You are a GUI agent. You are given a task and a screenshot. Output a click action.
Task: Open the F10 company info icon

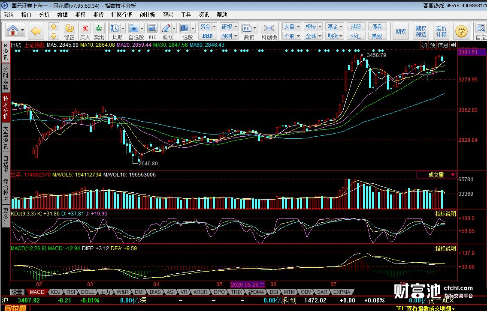(152, 30)
